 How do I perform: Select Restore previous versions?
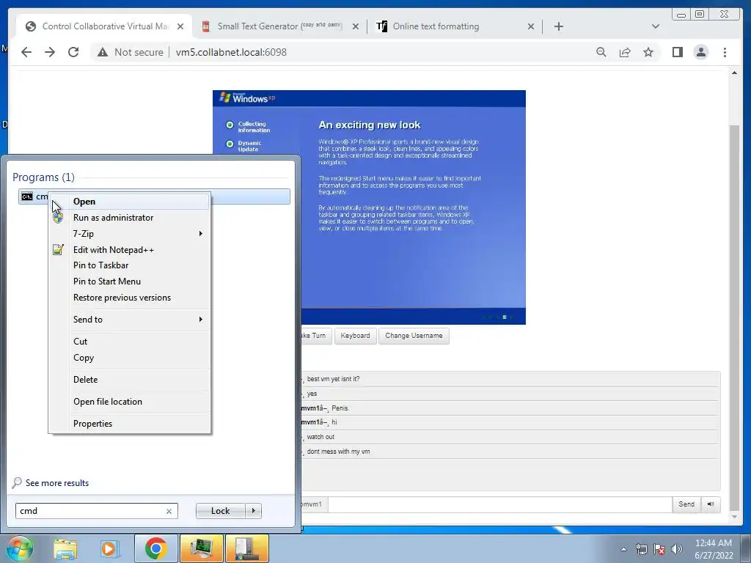[130, 298]
